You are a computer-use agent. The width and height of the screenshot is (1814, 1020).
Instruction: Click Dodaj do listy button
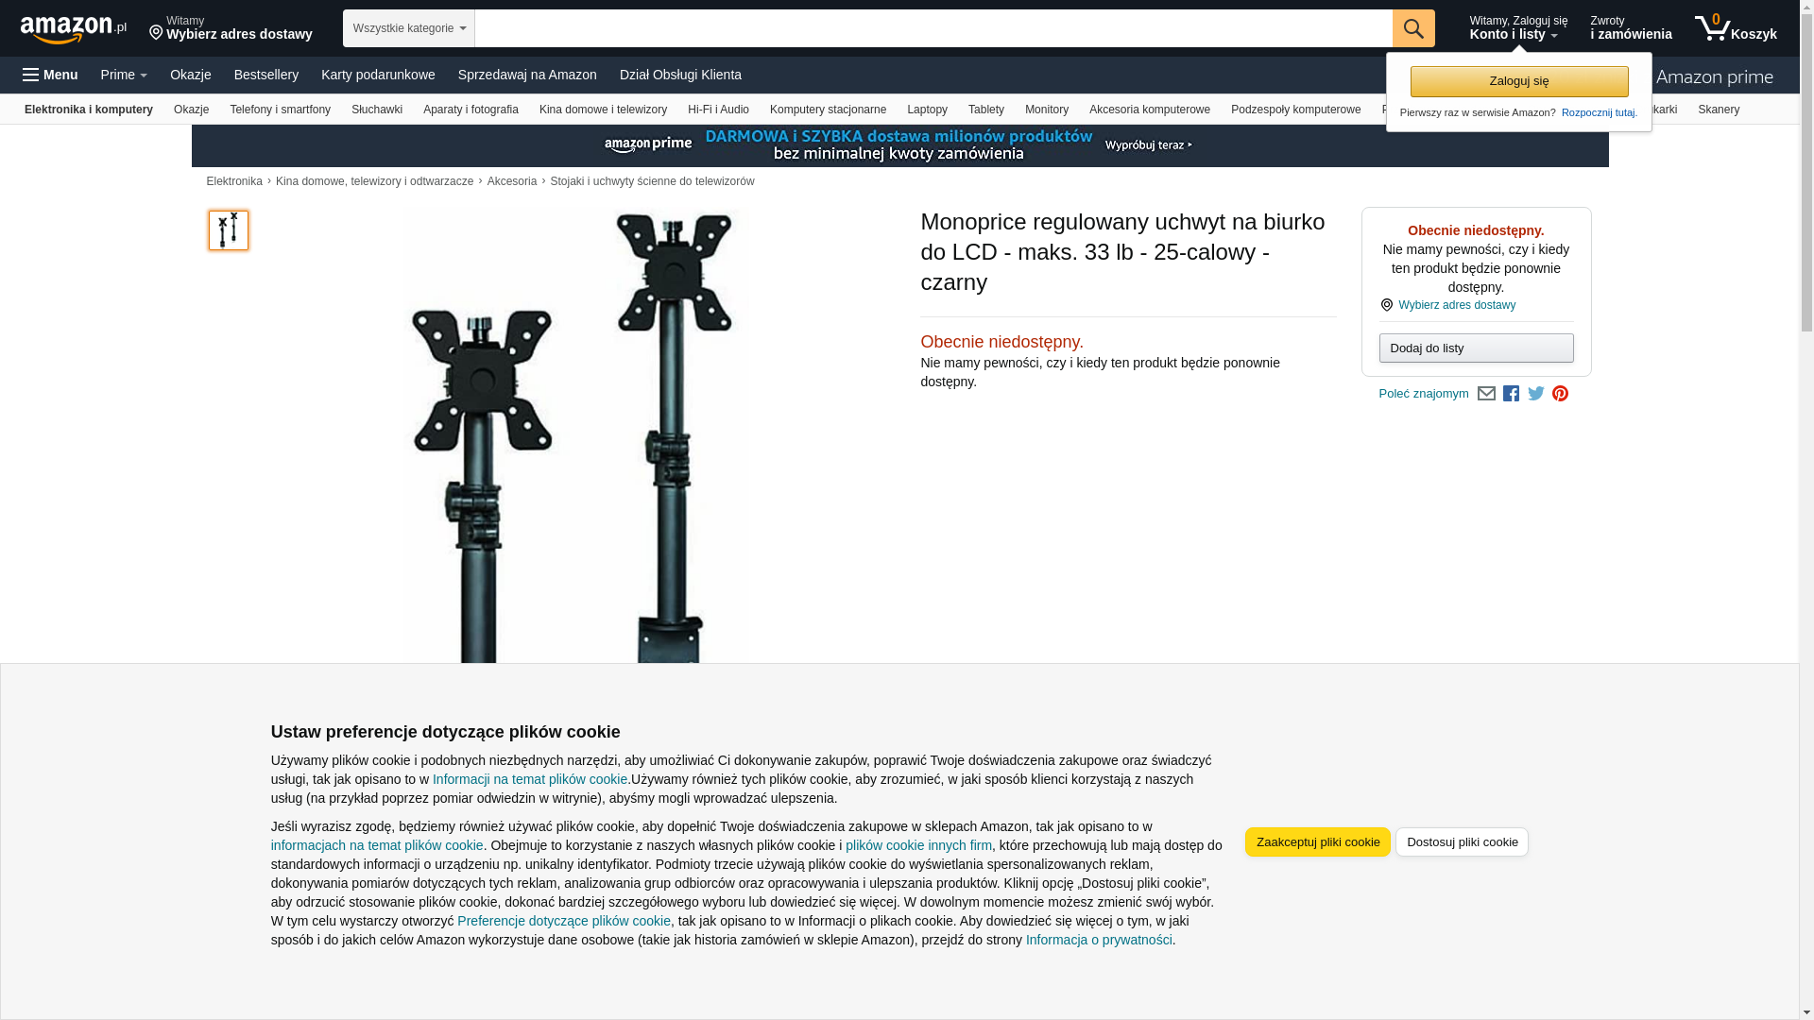[1476, 348]
